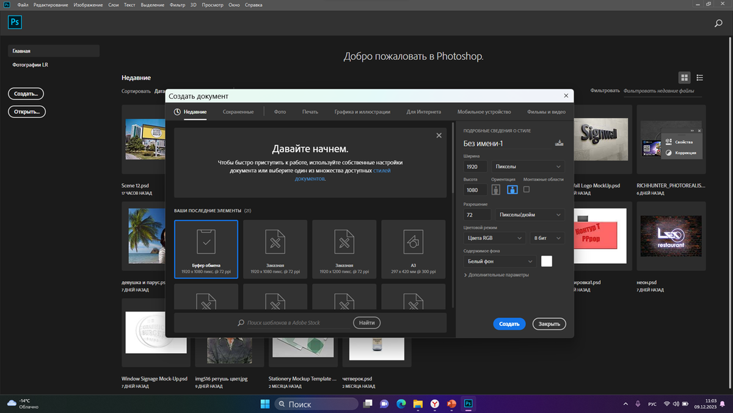Open the chat app icon on taskbar
Screen dimensions: 733x413
pos(384,404)
